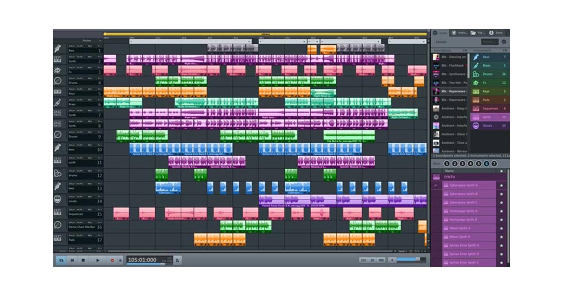The width and height of the screenshot is (563, 296).
Task: Open Loops browser settings gear
Action: tap(504, 42)
